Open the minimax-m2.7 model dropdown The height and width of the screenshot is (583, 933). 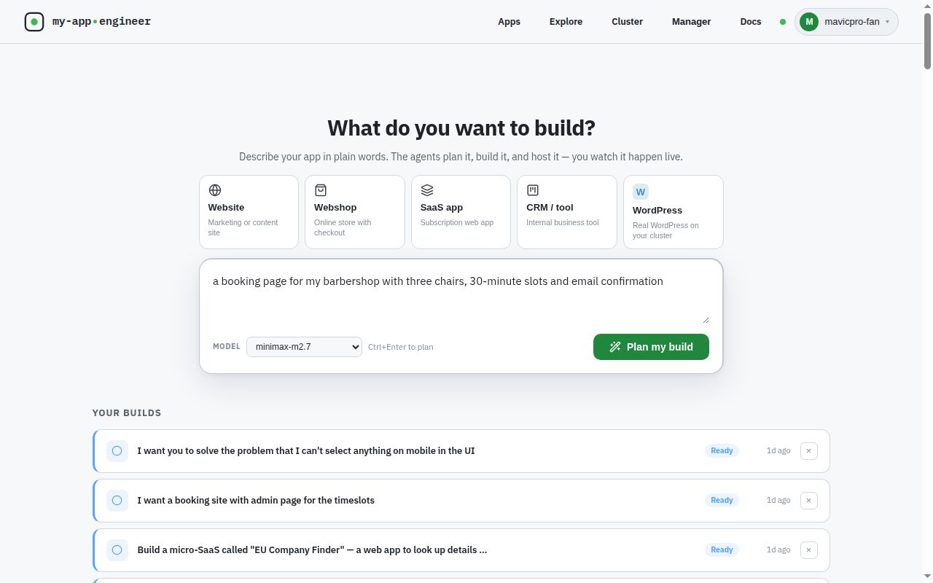(304, 347)
